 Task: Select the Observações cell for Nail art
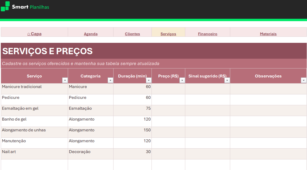point(268,154)
